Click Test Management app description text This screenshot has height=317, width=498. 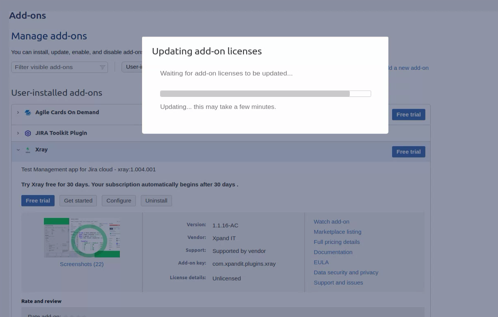88,169
